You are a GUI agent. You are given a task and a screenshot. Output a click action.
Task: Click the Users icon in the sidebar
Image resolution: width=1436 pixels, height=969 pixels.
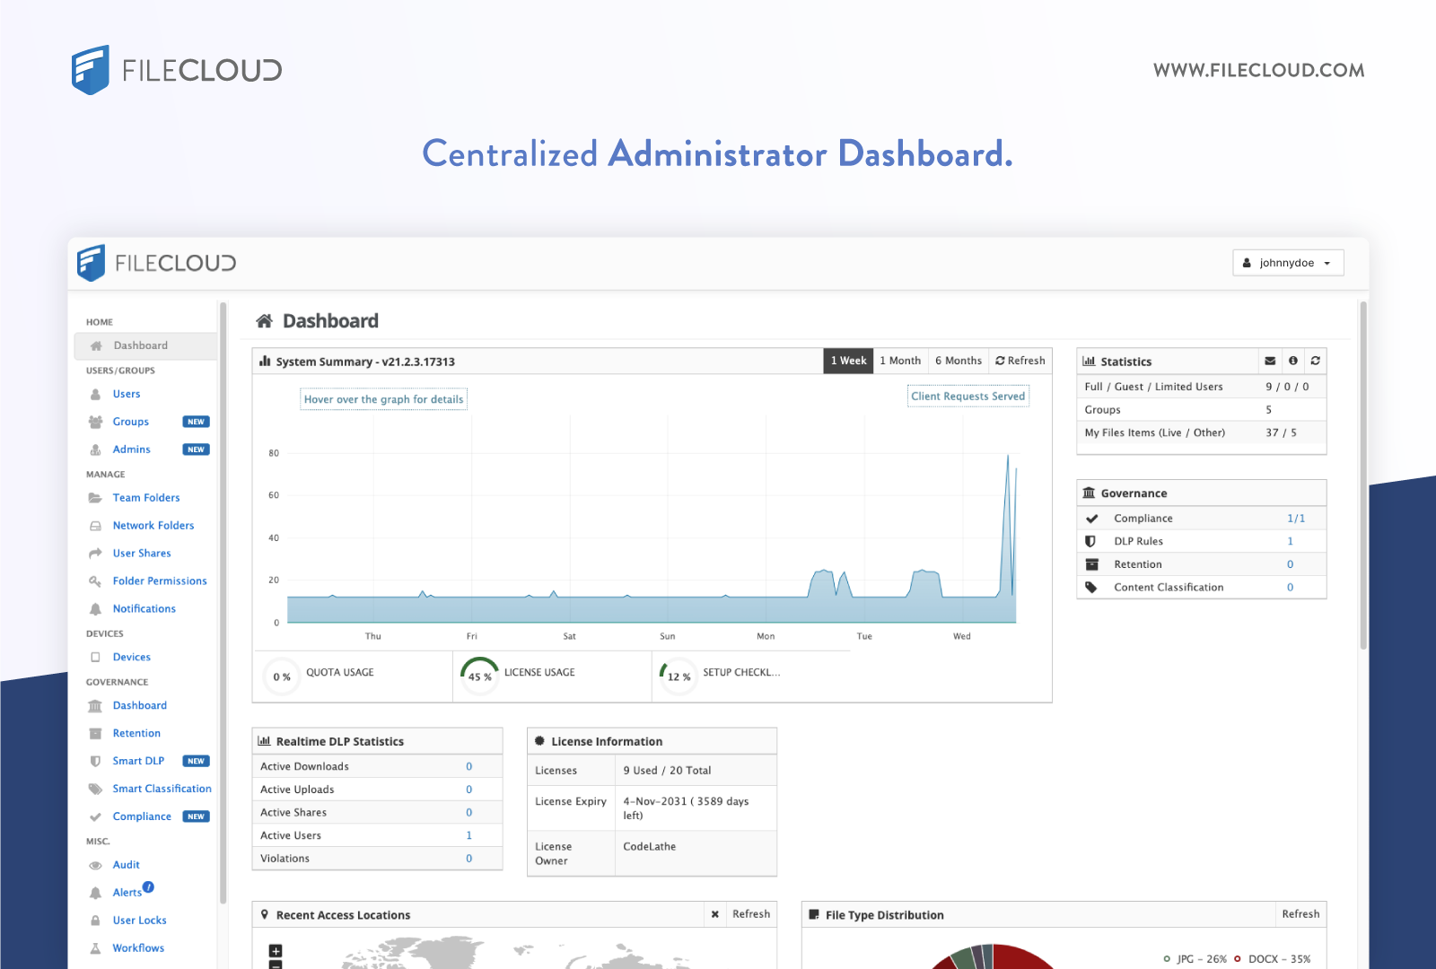[x=95, y=394]
